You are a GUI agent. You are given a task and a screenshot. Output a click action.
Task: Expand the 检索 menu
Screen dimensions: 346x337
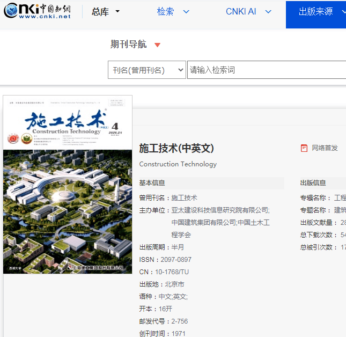[x=173, y=11]
